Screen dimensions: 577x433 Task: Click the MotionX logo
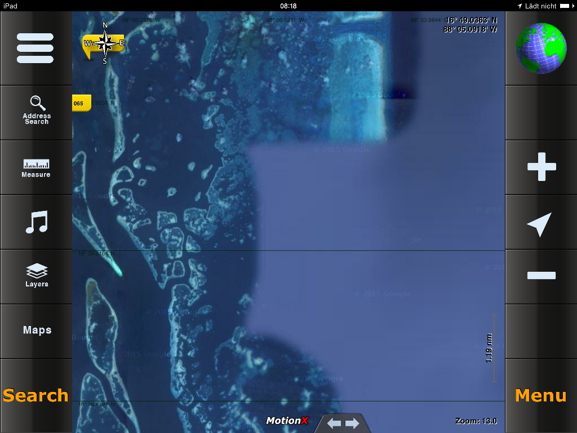[x=287, y=421]
